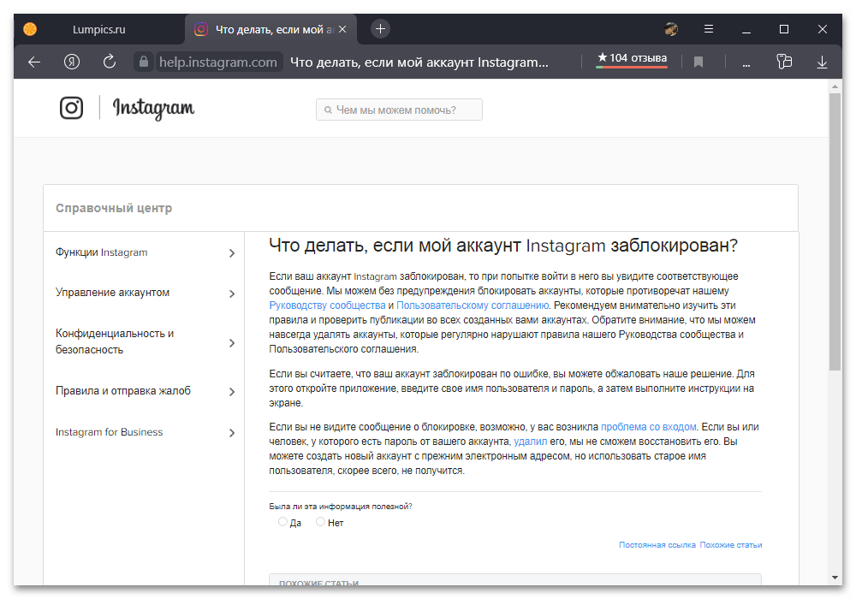Click the help search field
This screenshot has height=599, width=856.
pos(400,110)
